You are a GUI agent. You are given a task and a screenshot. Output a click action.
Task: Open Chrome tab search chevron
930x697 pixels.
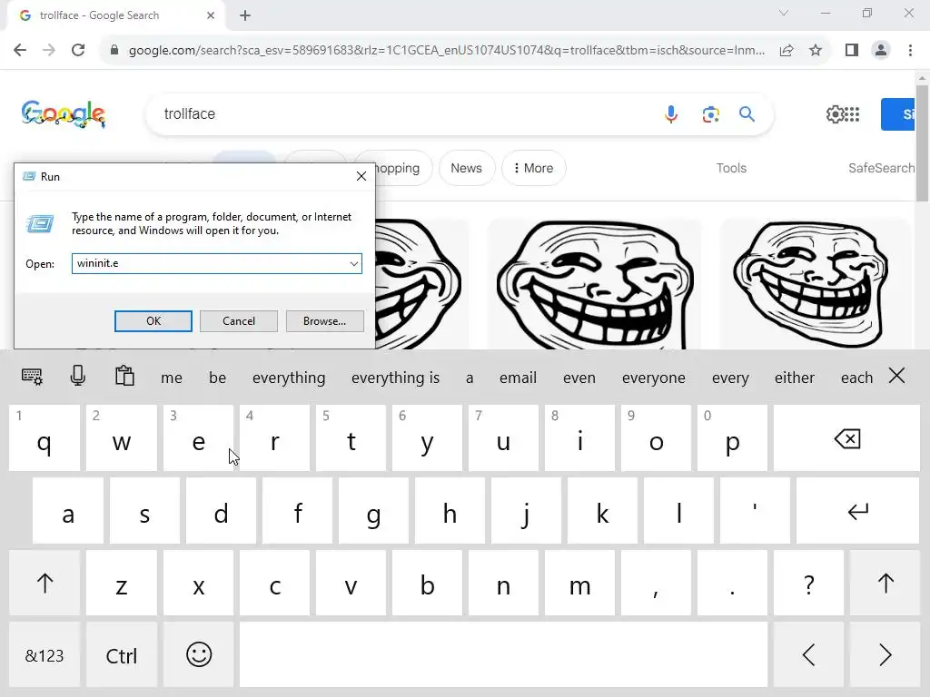tap(784, 13)
